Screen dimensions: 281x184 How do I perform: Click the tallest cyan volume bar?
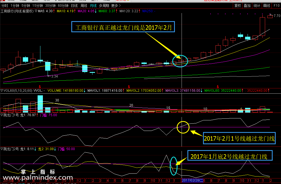(40, 104)
